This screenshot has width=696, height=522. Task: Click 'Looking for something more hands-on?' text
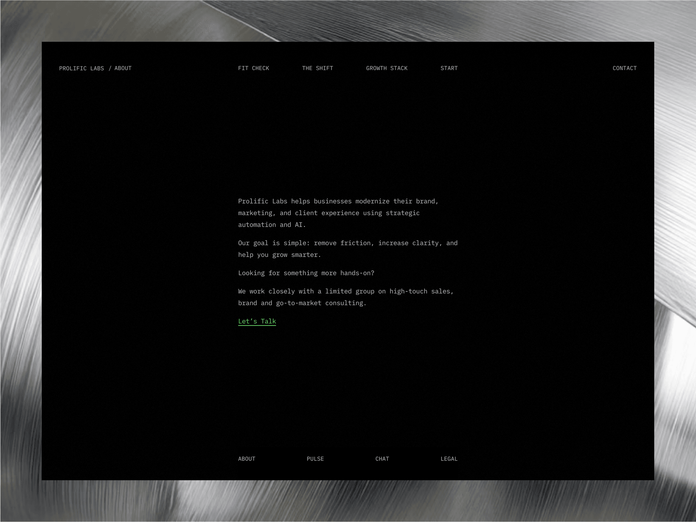pyautogui.click(x=306, y=273)
